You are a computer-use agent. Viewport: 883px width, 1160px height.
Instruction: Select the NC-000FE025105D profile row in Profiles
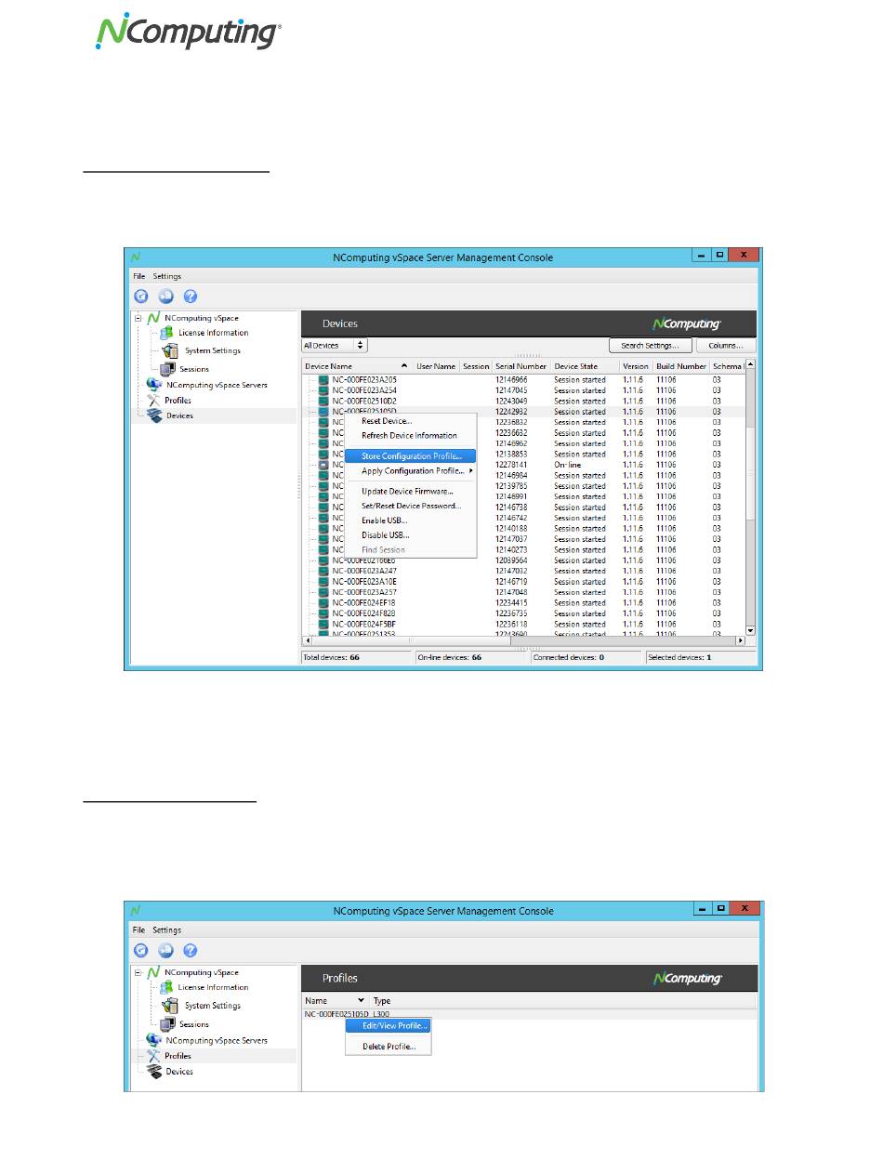coord(530,1013)
